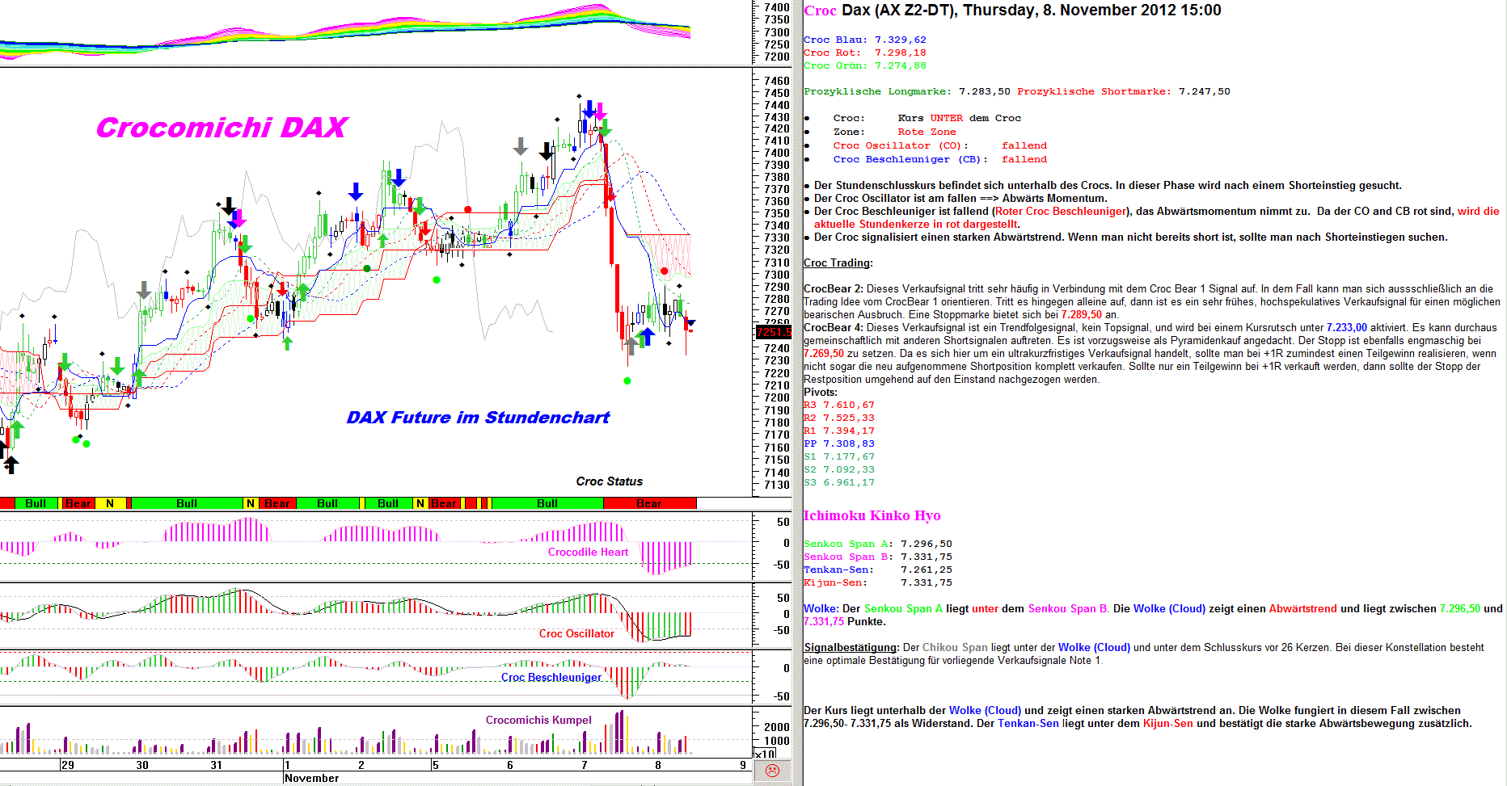Click magenta down arrow at the highest peak

(x=599, y=111)
